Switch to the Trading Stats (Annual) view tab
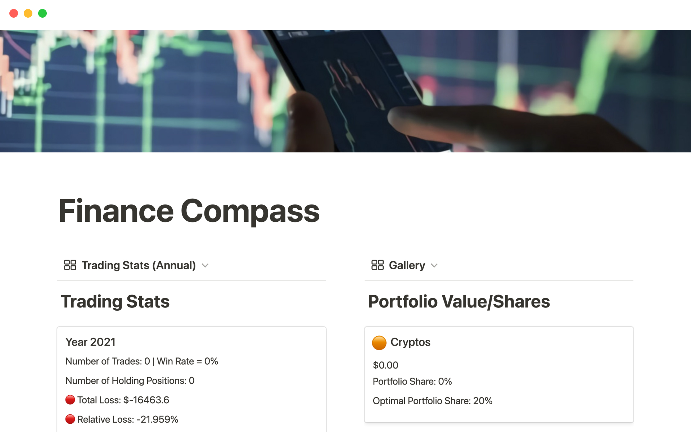 point(139,265)
